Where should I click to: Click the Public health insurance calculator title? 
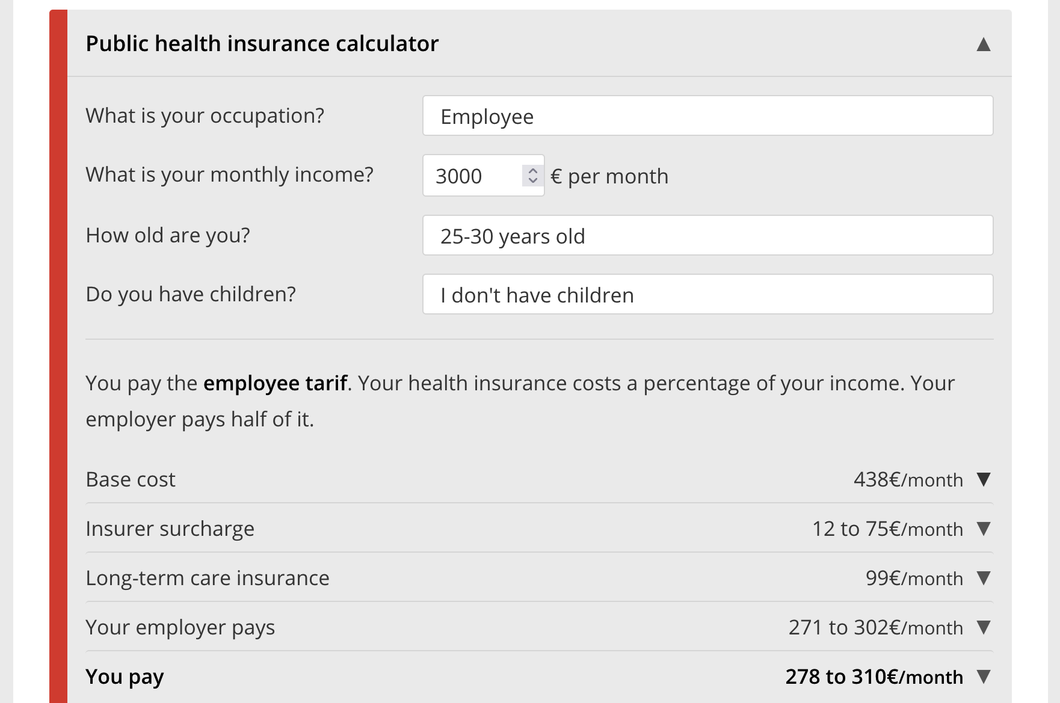262,43
